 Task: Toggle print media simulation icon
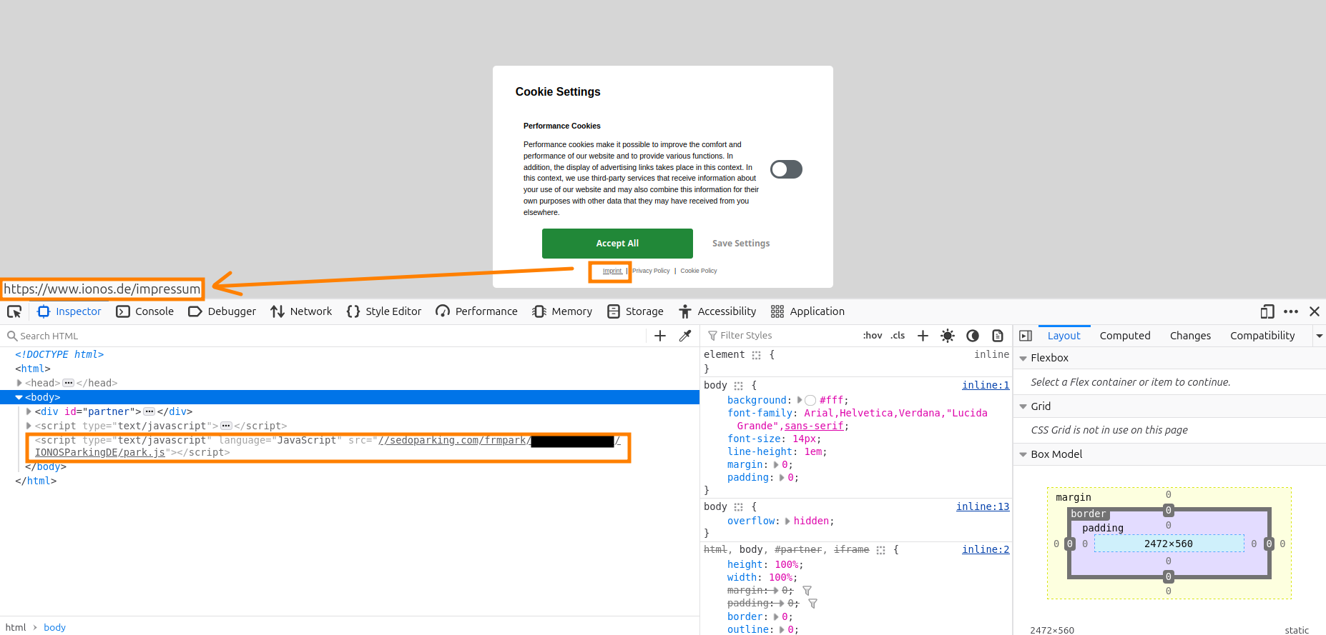pos(998,336)
